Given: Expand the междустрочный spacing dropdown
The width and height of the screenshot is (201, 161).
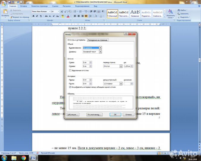Looking at the screenshot, I should (x=121, y=84).
